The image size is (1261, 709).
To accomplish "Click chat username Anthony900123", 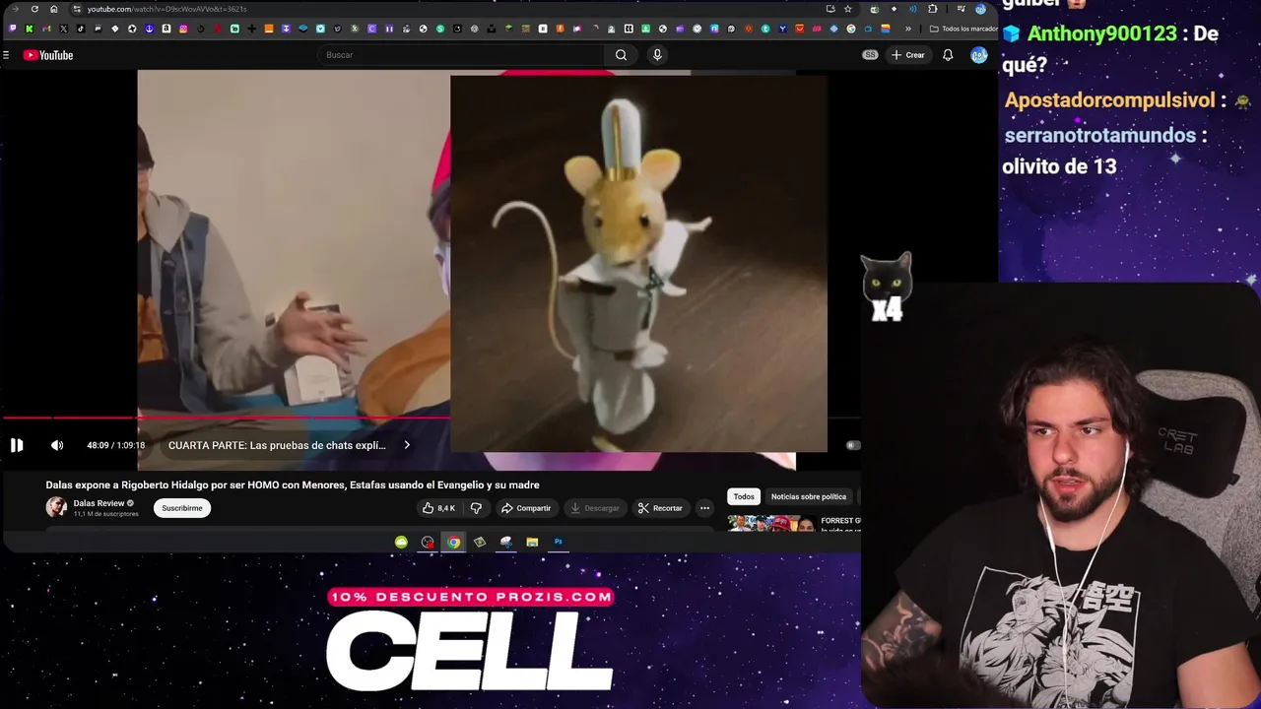I will pyautogui.click(x=1101, y=33).
